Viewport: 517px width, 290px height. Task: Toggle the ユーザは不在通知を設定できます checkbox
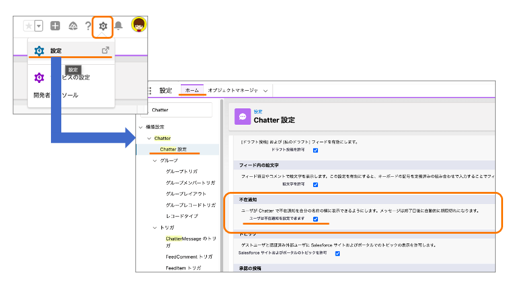pyautogui.click(x=316, y=219)
